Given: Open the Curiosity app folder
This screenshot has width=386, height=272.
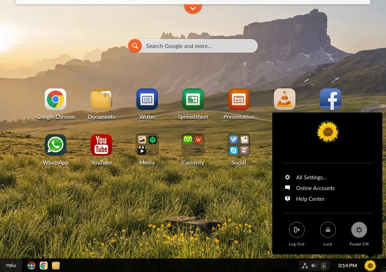Looking at the screenshot, I should pos(193,145).
